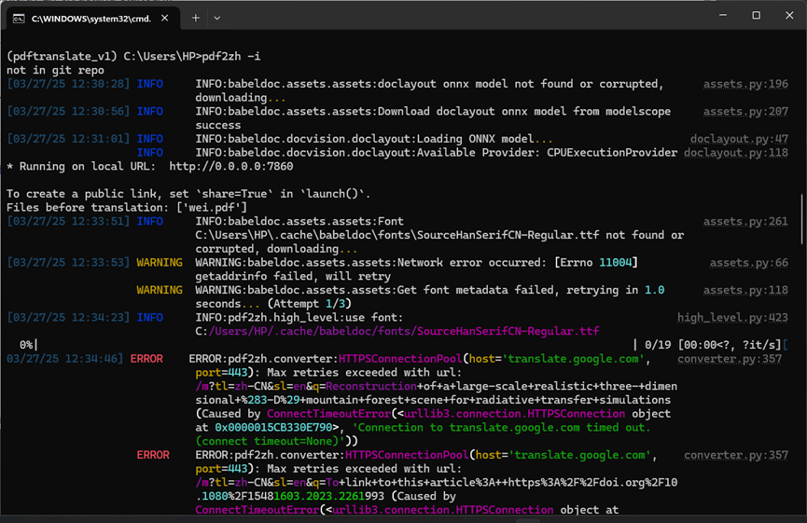
Task: Click the assets.py:118 source reference
Action: (x=745, y=290)
